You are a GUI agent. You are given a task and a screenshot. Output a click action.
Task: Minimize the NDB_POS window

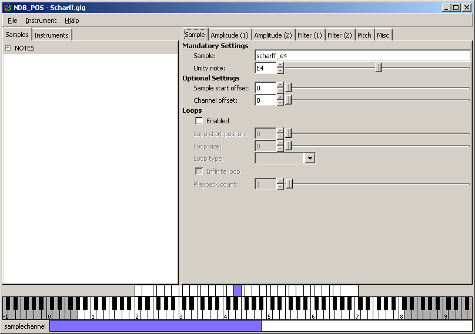[x=446, y=8]
